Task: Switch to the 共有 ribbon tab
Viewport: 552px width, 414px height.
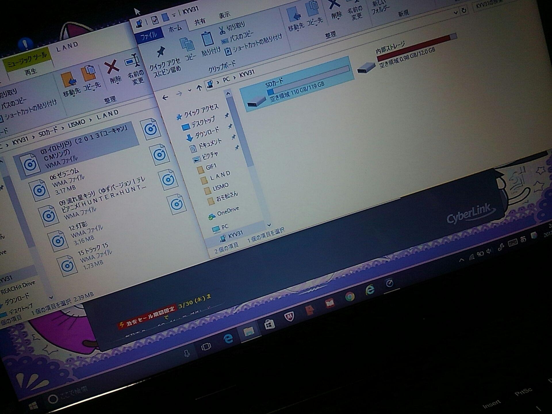Action: 200,21
